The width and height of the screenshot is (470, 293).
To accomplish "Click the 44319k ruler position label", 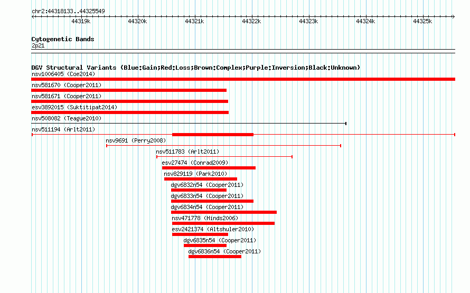I will (81, 21).
